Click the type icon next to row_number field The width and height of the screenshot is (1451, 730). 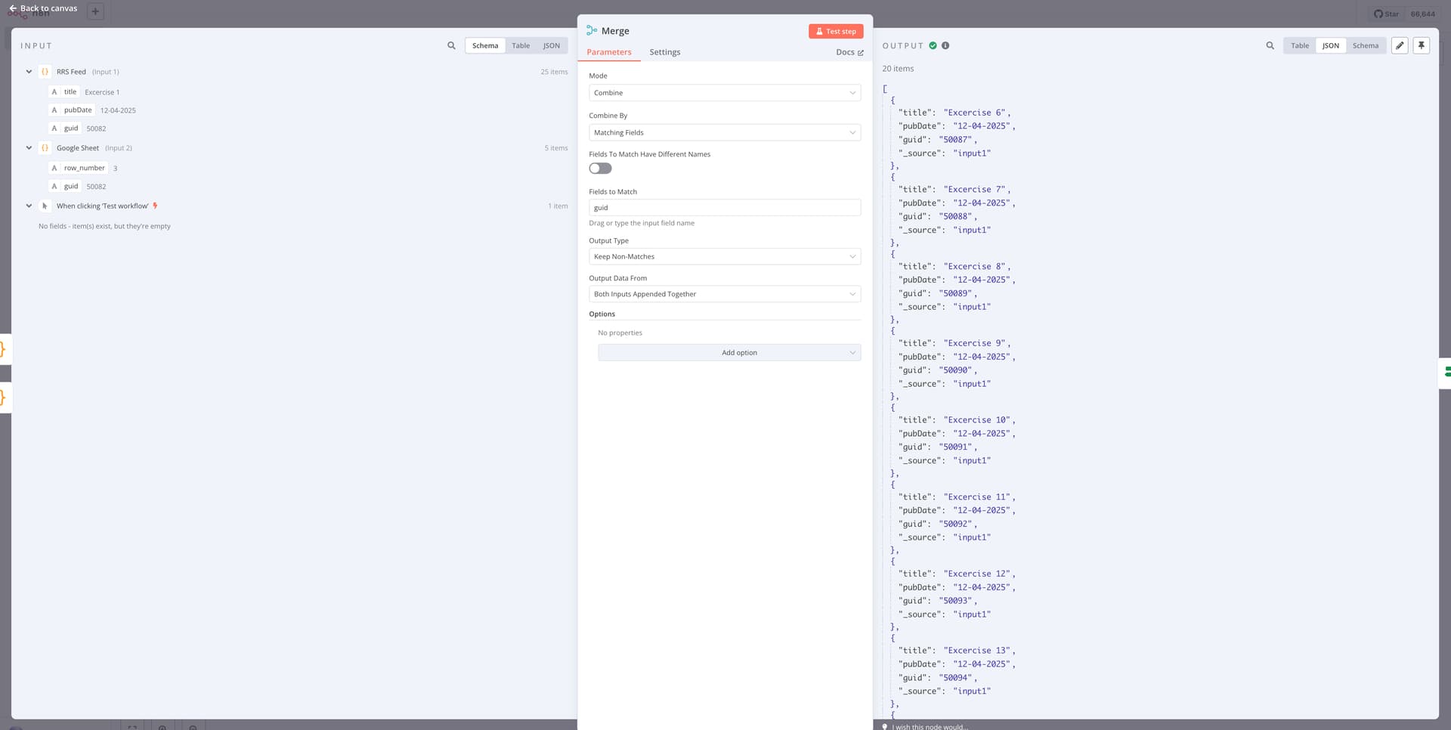(54, 168)
